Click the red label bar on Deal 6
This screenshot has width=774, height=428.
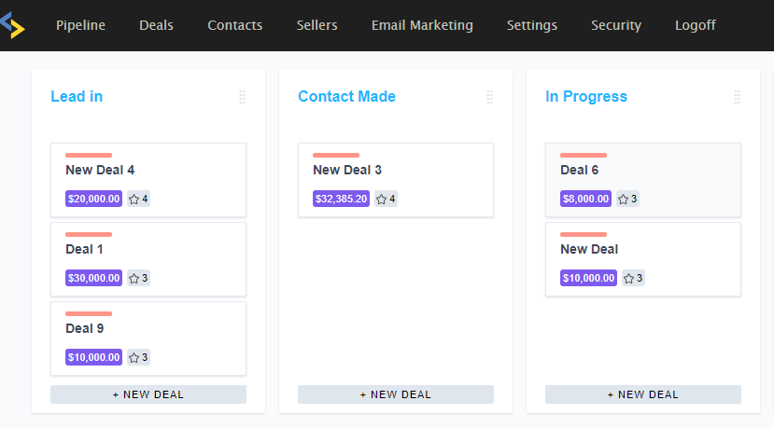pos(584,155)
